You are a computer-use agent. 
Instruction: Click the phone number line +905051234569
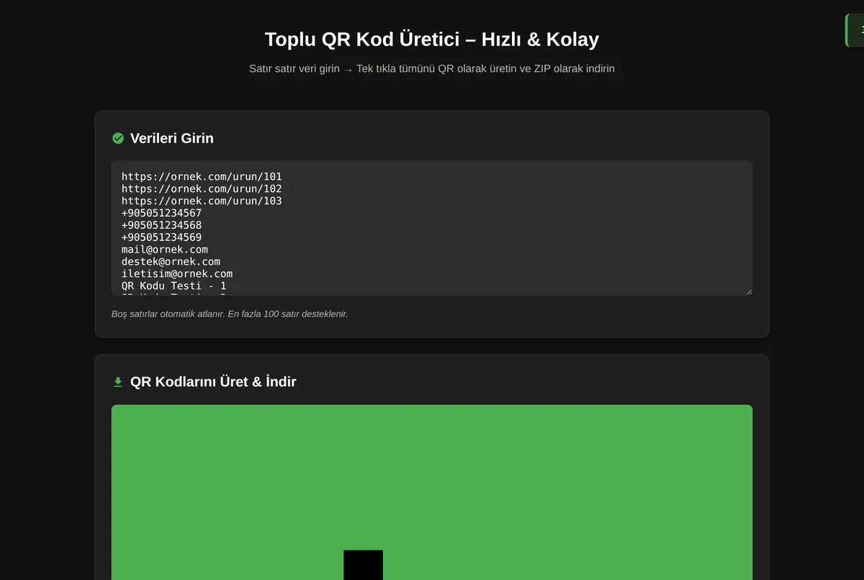161,237
